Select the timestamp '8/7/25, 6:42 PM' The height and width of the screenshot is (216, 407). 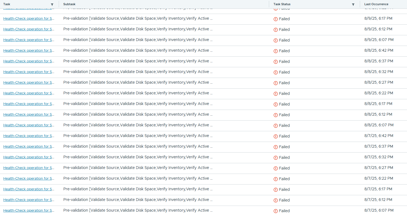point(379,136)
